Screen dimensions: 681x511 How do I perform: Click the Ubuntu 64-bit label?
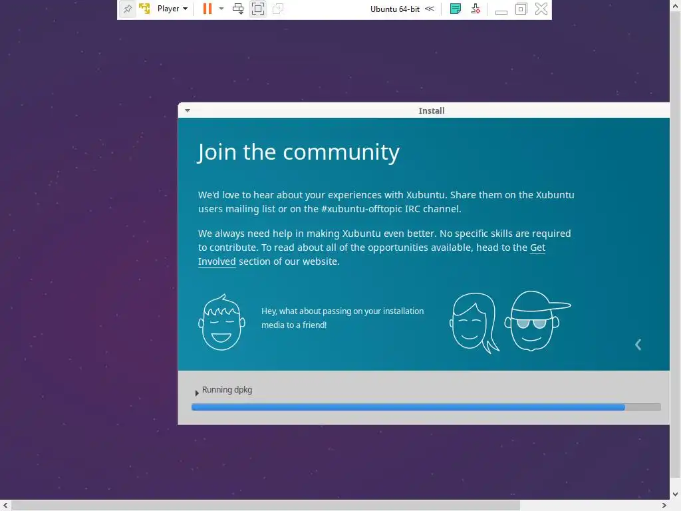[x=395, y=9]
